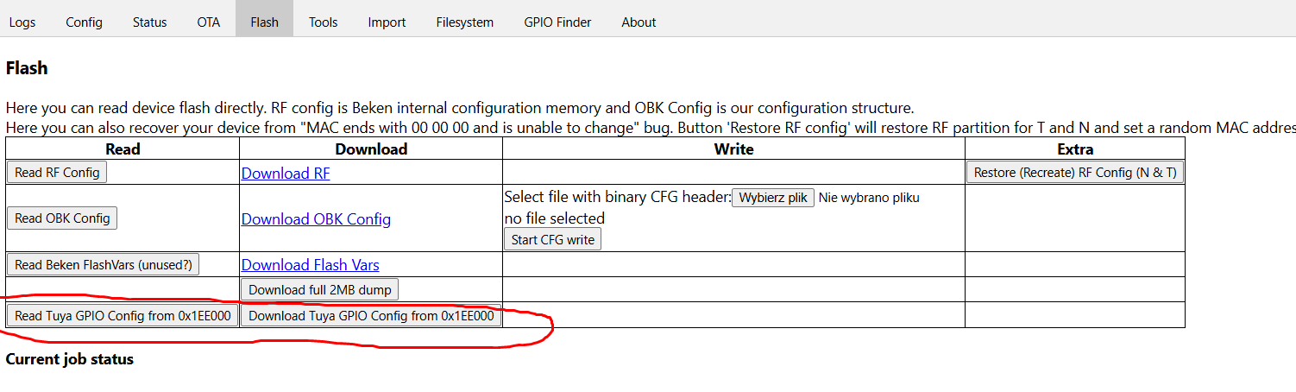1296x392 pixels.
Task: Switch to the Import tab
Action: (x=387, y=22)
